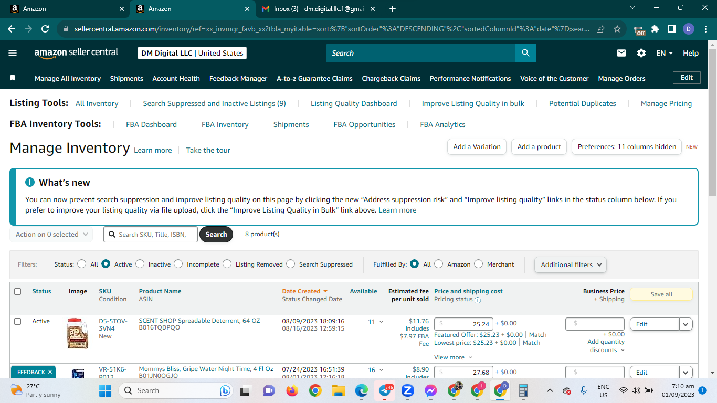This screenshot has height=403, width=717.
Task: Click the Add a product button
Action: click(x=539, y=147)
